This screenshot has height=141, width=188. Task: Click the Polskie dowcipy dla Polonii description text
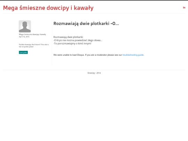tap(34, 46)
